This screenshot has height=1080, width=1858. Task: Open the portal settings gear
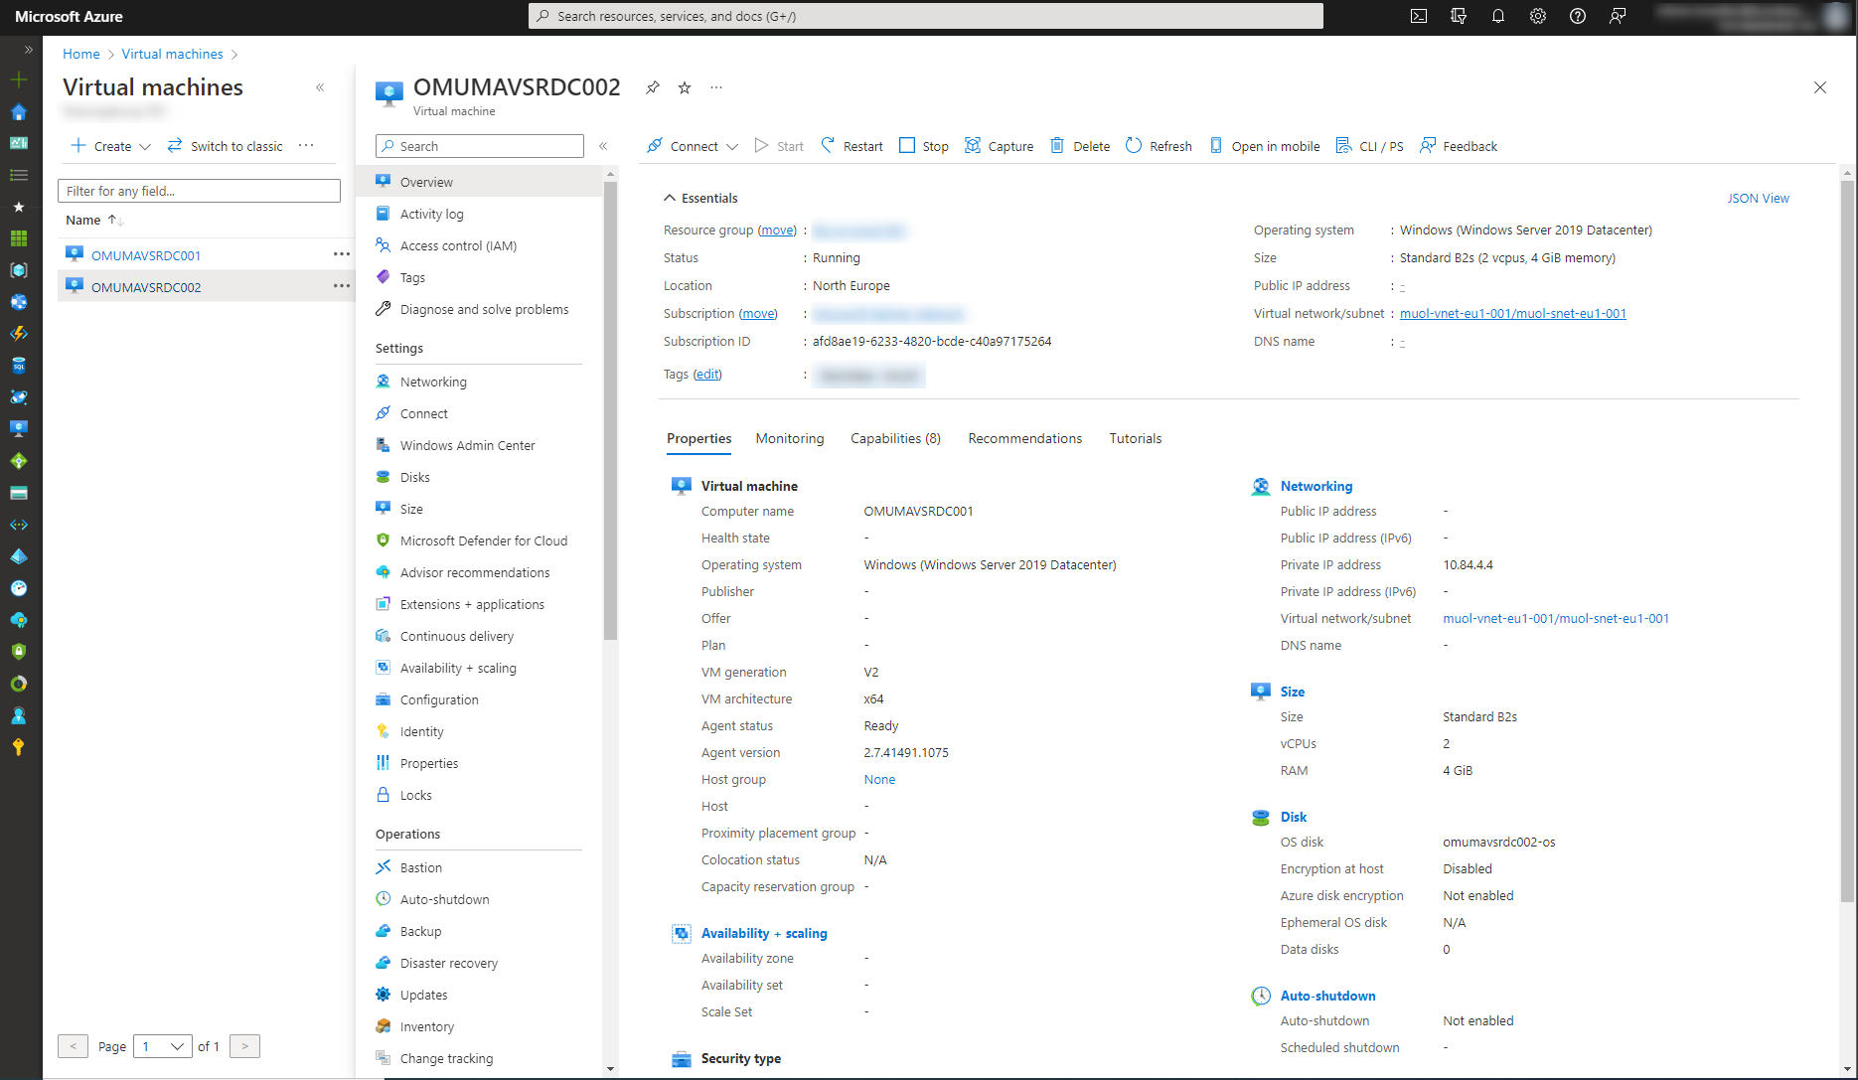(1538, 16)
